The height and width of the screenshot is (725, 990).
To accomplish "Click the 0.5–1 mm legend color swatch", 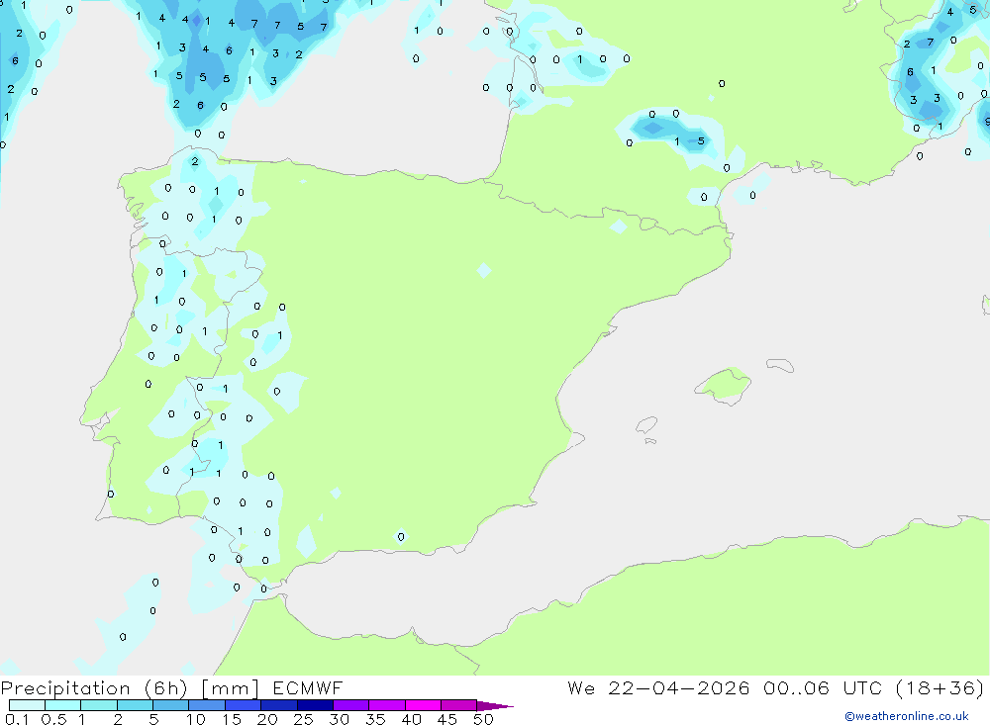I will [x=63, y=705].
